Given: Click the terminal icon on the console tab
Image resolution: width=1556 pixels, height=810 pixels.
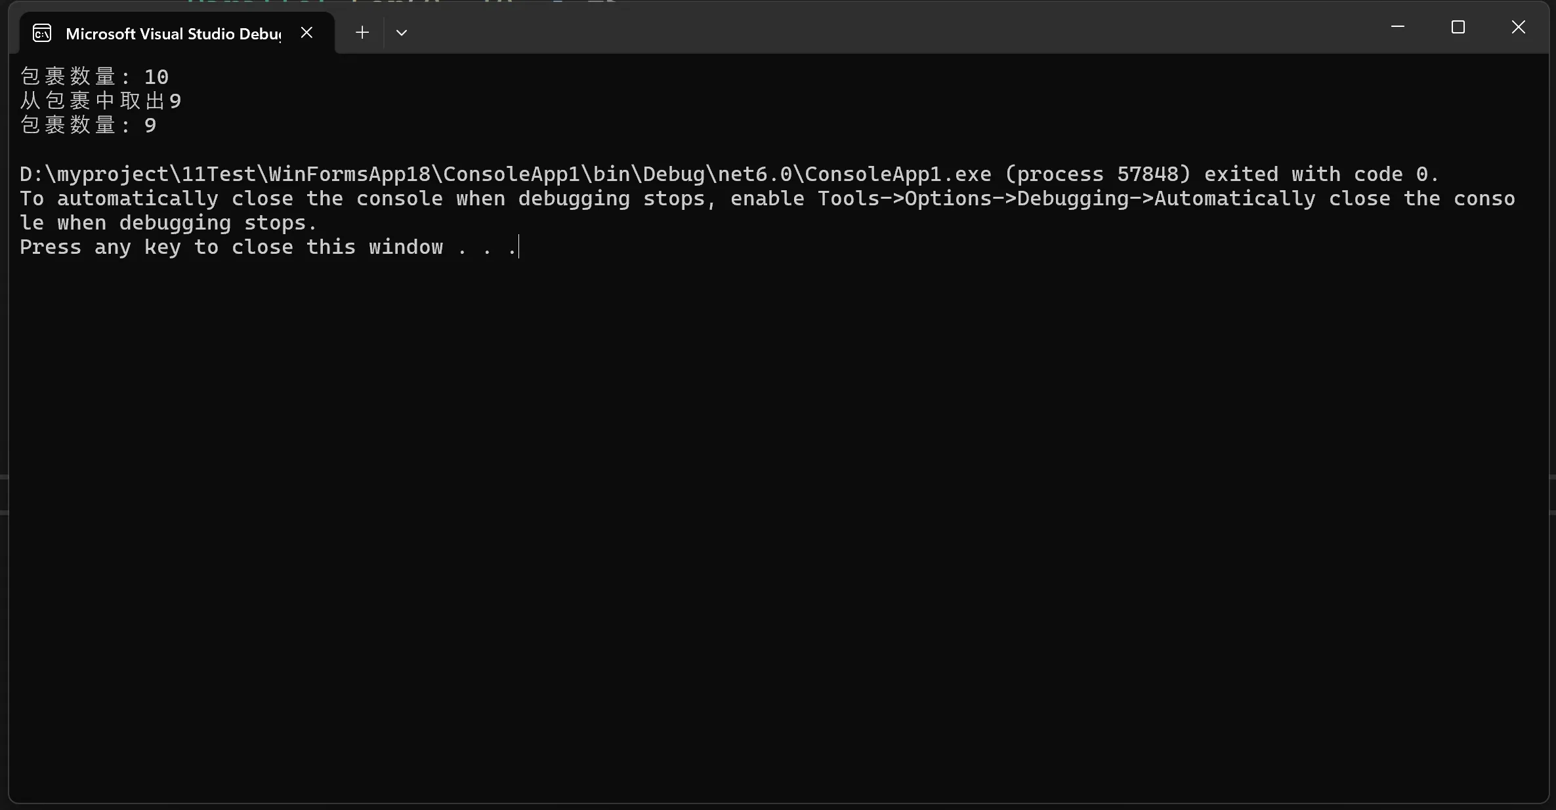Looking at the screenshot, I should 42,33.
